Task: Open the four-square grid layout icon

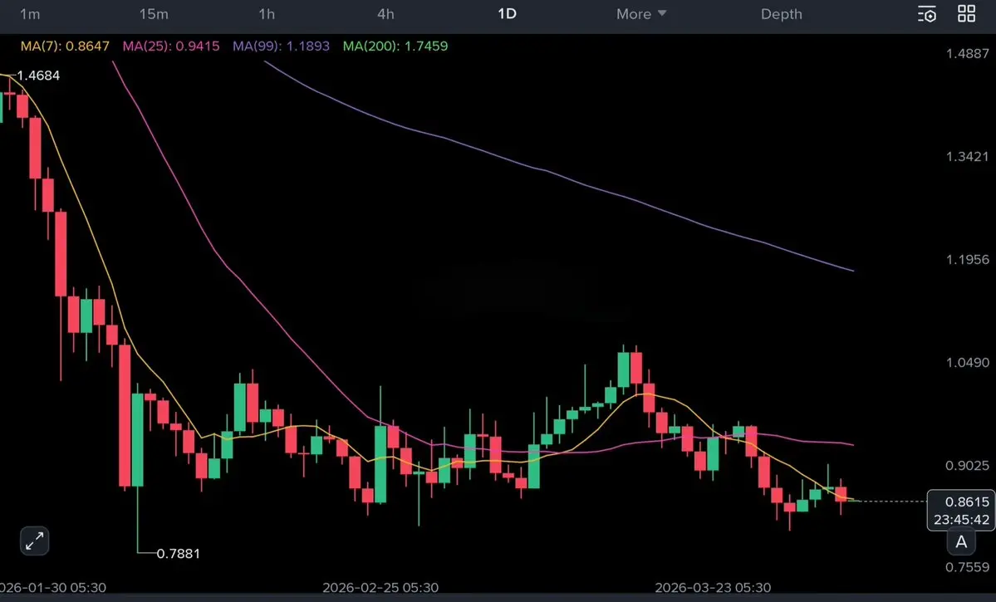Action: (x=967, y=13)
